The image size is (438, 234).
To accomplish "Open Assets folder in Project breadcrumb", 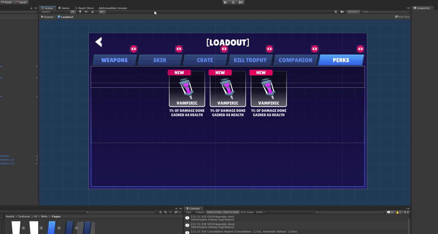I will [x=10, y=217].
